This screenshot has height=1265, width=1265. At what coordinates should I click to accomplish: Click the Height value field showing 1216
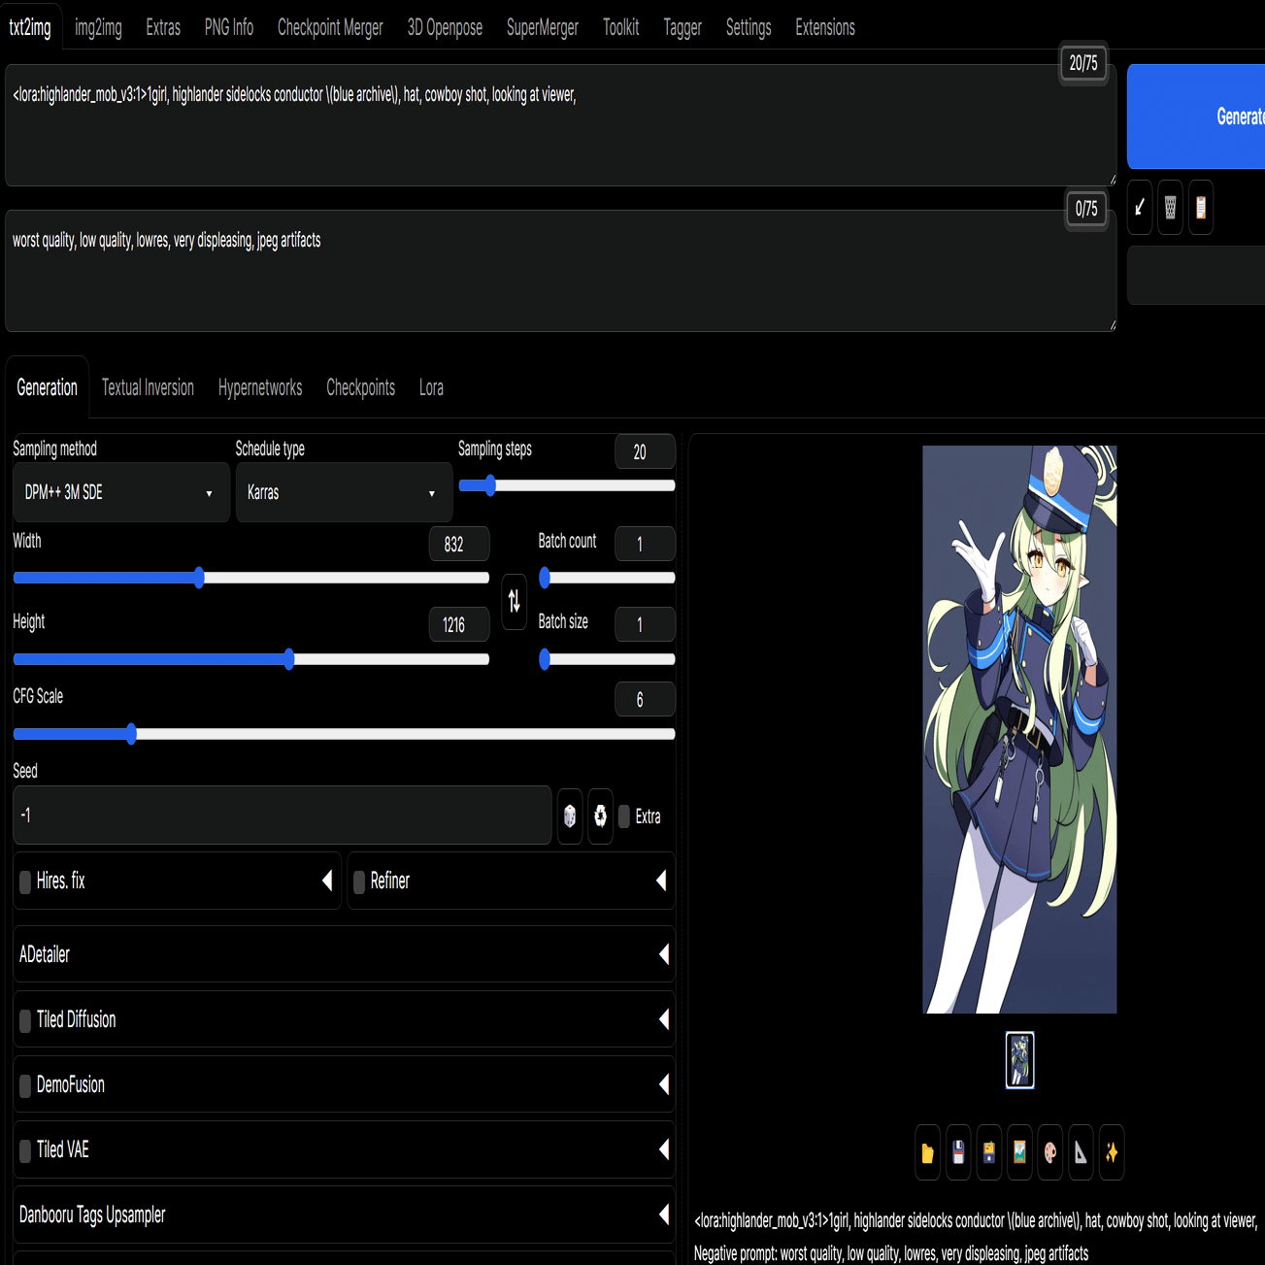459,624
